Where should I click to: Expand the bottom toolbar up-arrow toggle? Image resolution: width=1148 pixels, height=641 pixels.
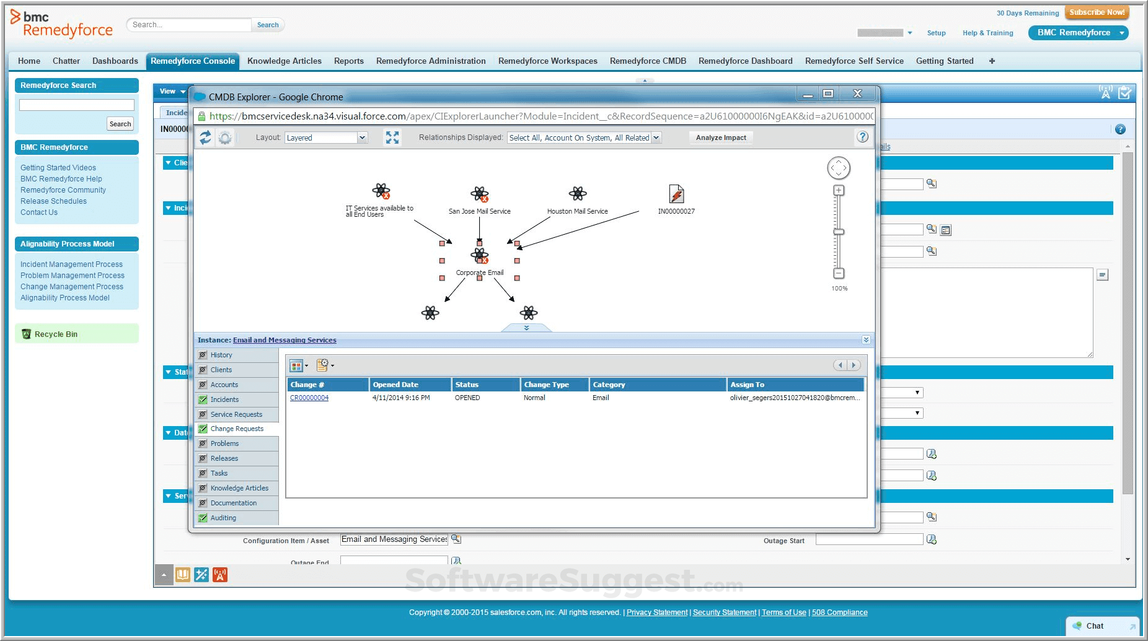164,575
